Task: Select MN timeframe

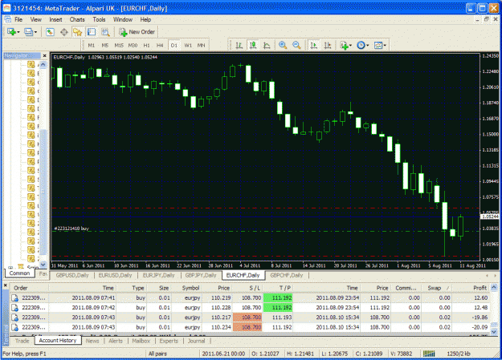Action: click(201, 46)
